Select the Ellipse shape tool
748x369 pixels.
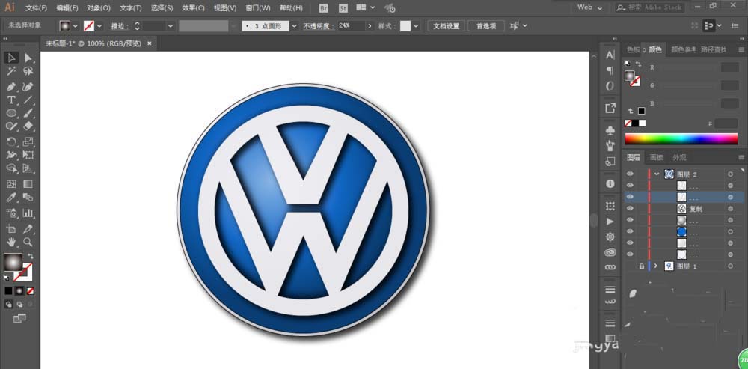11,113
